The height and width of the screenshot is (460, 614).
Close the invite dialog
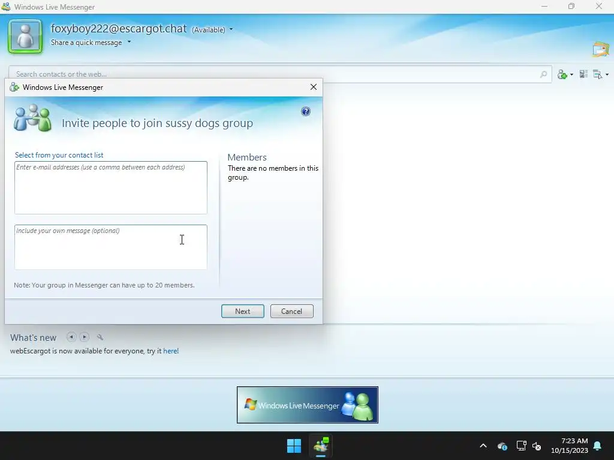point(313,87)
